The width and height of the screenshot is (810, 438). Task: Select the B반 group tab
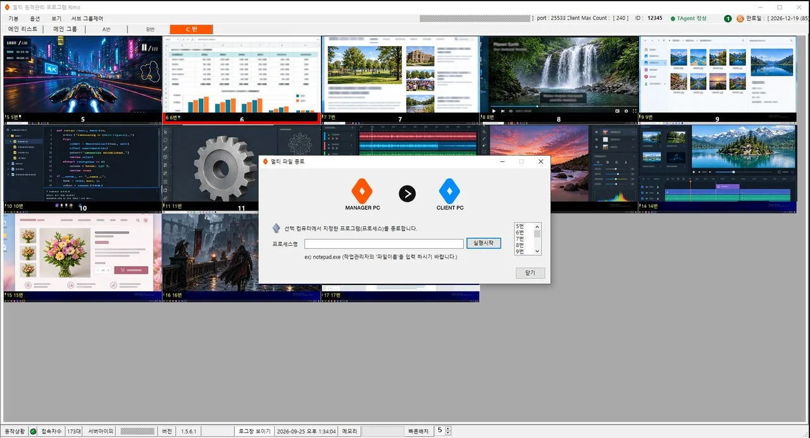coord(149,29)
